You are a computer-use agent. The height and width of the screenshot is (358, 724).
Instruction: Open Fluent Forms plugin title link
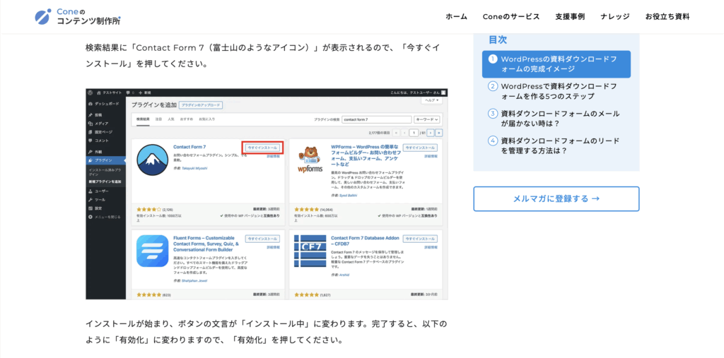[206, 244]
